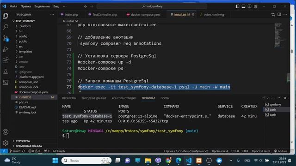Close the terminal panel

click(285, 98)
